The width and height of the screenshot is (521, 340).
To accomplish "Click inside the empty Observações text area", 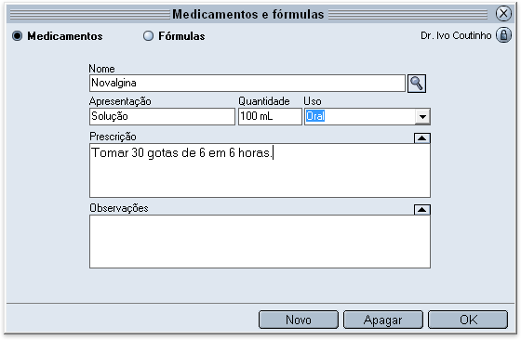I will point(260,242).
